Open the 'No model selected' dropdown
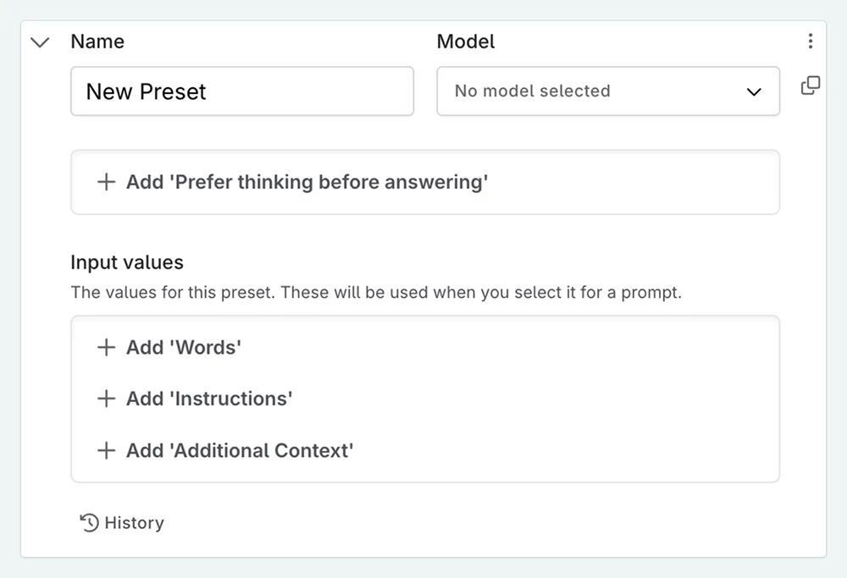Screen dimensions: 847x578 click(607, 91)
